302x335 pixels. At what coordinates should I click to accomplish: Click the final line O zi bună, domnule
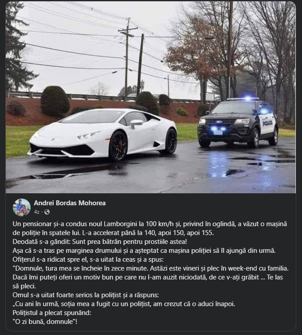point(45,322)
